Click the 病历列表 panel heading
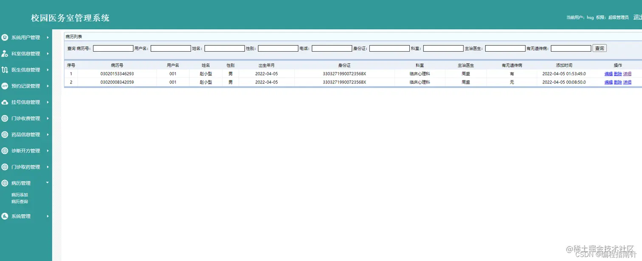The height and width of the screenshot is (261, 642). pos(74,37)
